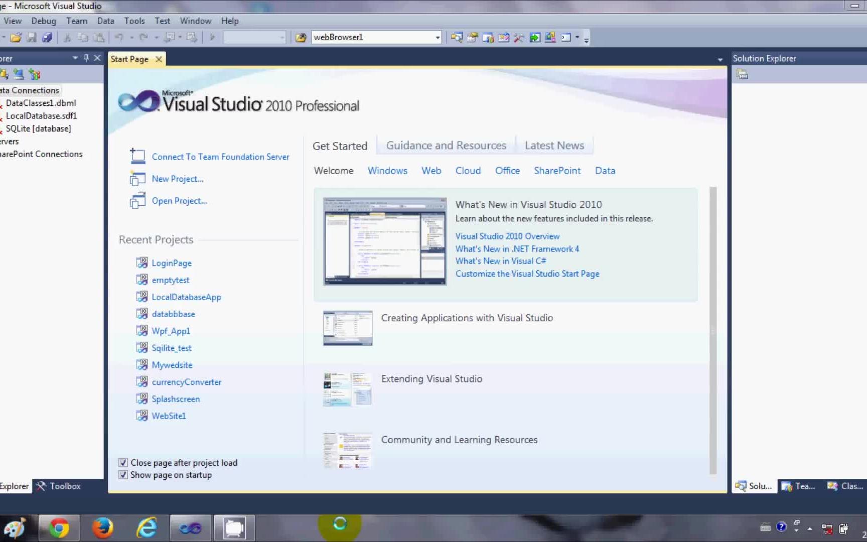Select SQLite [database] connection node
This screenshot has height=542, width=867.
tap(38, 128)
